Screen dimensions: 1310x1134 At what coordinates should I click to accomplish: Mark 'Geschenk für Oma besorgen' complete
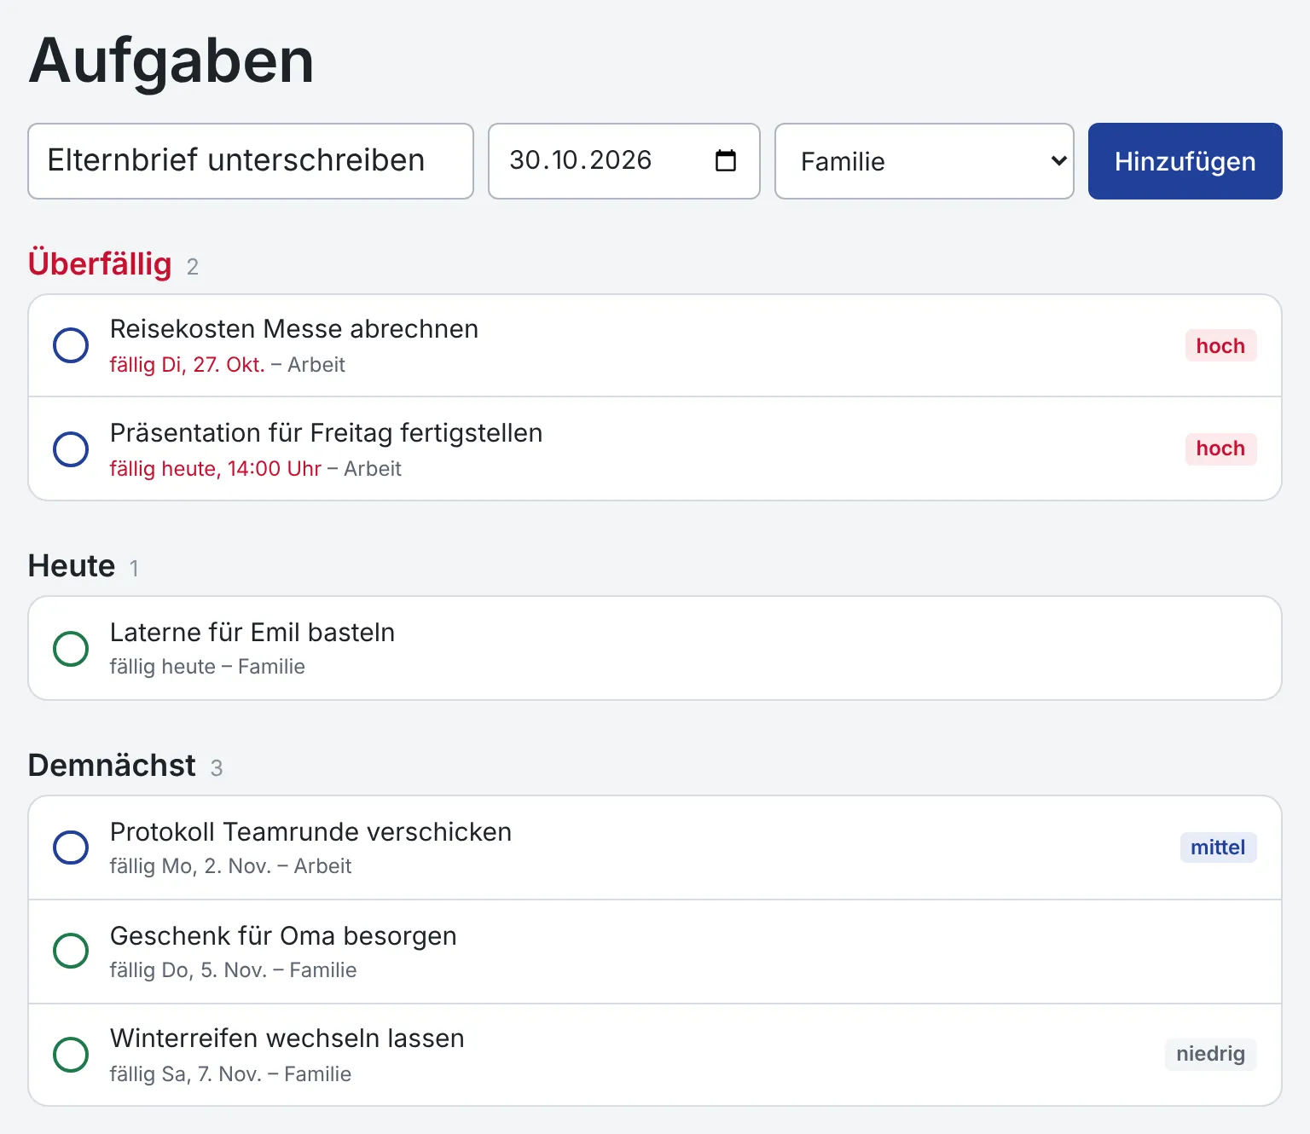[x=71, y=951]
